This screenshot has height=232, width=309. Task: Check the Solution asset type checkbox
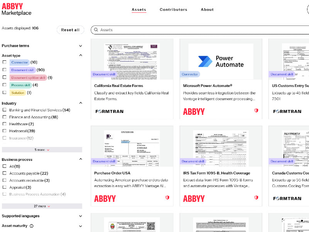click(5, 92)
